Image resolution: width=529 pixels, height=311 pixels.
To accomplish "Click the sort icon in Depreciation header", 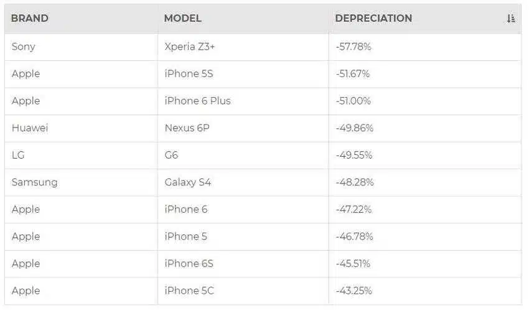I will coord(510,18).
